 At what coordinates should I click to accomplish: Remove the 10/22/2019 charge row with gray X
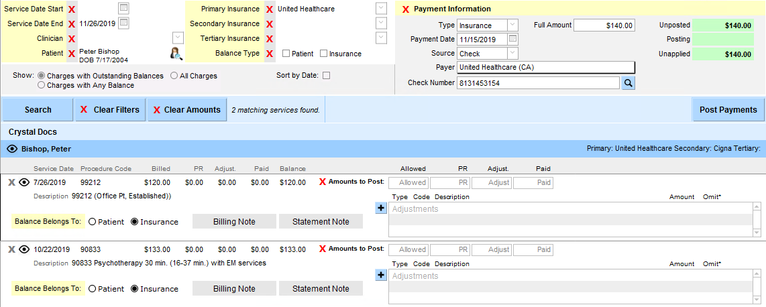pos(11,249)
